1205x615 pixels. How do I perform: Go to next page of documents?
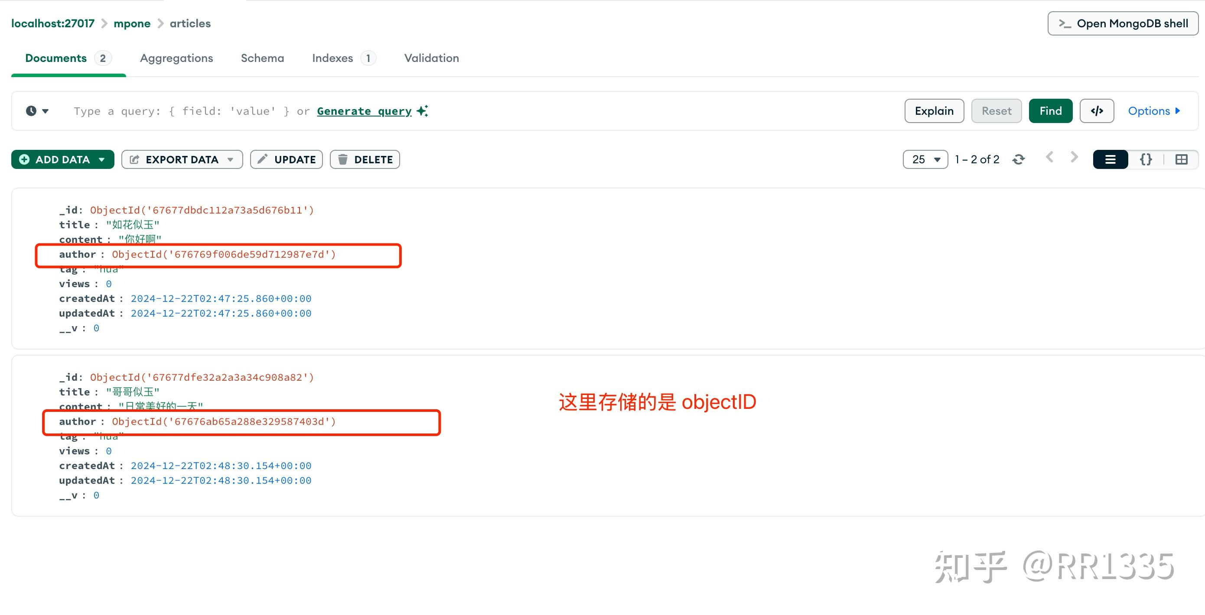tap(1074, 158)
